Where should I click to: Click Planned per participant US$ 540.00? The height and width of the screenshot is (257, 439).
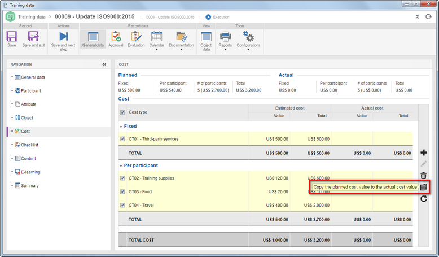(170, 90)
